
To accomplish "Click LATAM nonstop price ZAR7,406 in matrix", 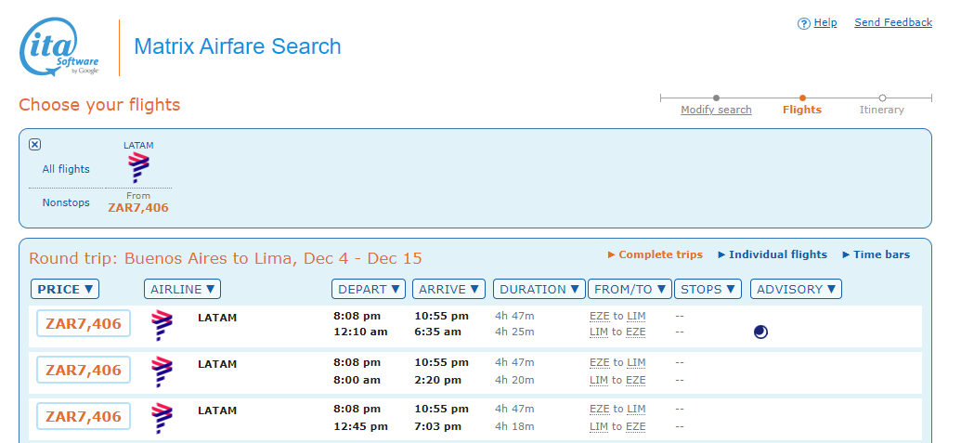I will tap(138, 208).
